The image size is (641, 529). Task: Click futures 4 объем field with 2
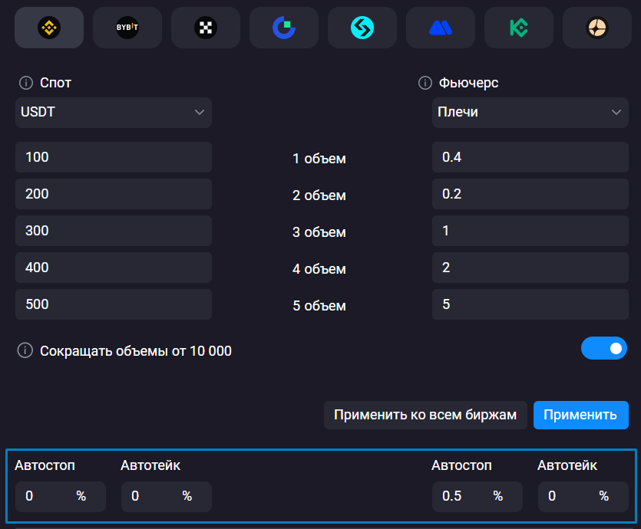(530, 268)
